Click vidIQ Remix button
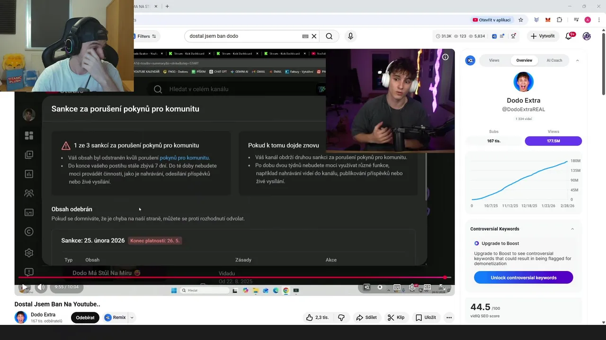Viewport: 606px width, 340px height. pyautogui.click(x=115, y=317)
